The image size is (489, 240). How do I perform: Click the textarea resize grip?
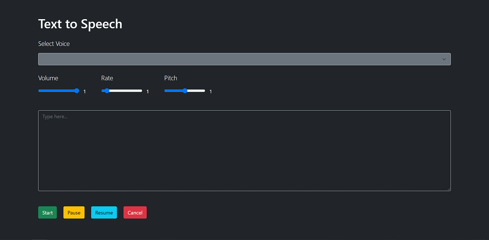(x=449, y=188)
